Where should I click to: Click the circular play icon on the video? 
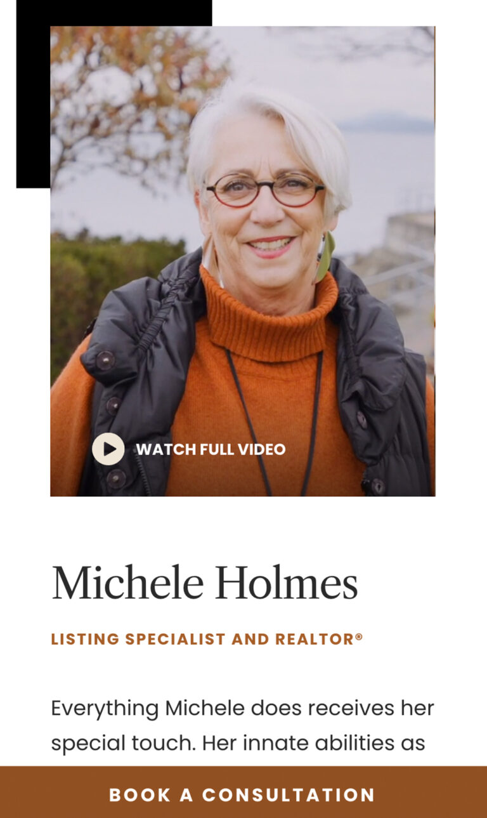coord(108,449)
